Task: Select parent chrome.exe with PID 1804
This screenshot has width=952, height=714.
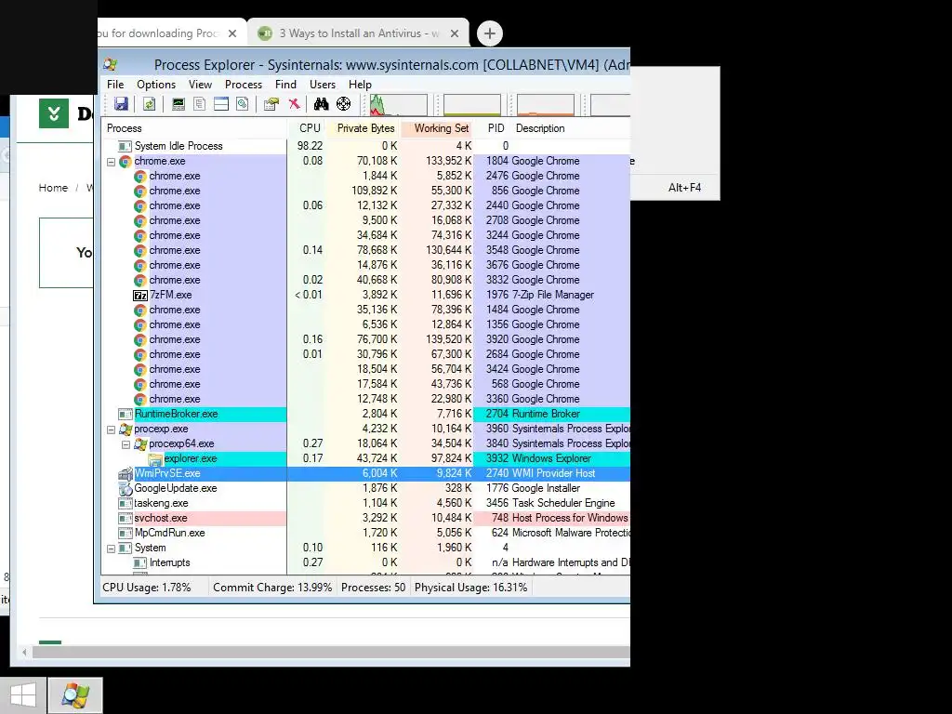Action: click(366, 161)
